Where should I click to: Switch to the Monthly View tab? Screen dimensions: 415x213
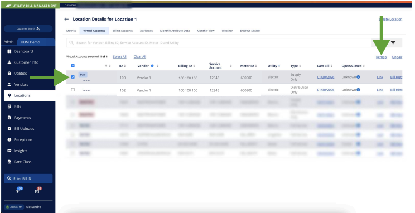coord(206,31)
